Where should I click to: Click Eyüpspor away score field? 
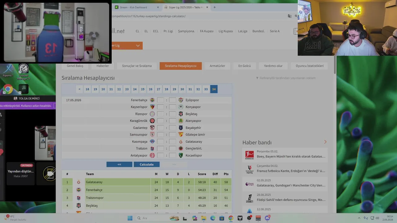pos(172,100)
